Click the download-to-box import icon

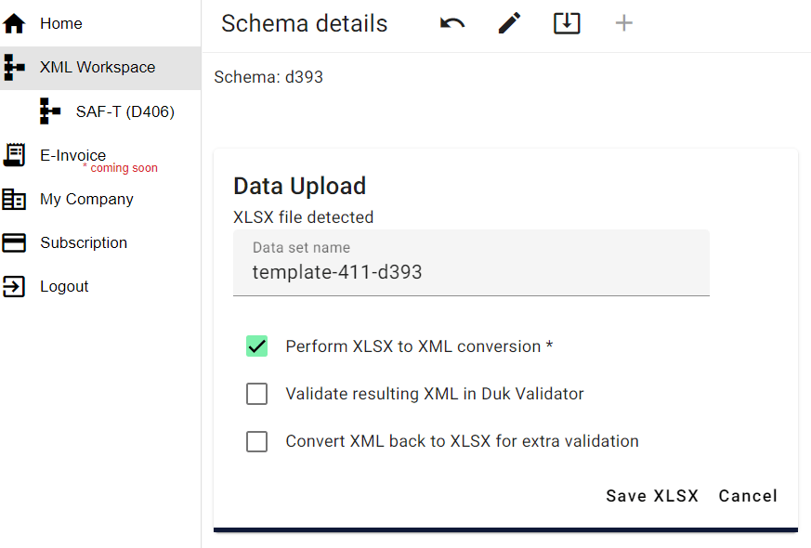point(567,23)
